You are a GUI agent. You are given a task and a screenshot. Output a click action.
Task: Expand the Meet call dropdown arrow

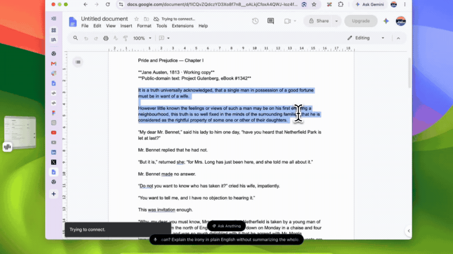coord(295,21)
